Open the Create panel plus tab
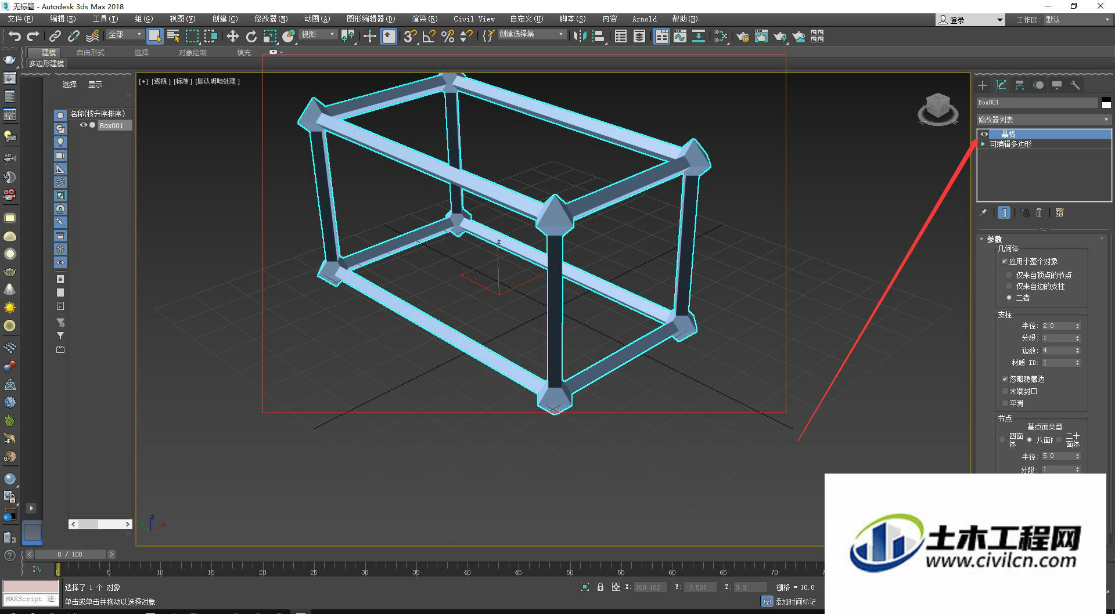Viewport: 1115px width, 614px height. pos(983,85)
